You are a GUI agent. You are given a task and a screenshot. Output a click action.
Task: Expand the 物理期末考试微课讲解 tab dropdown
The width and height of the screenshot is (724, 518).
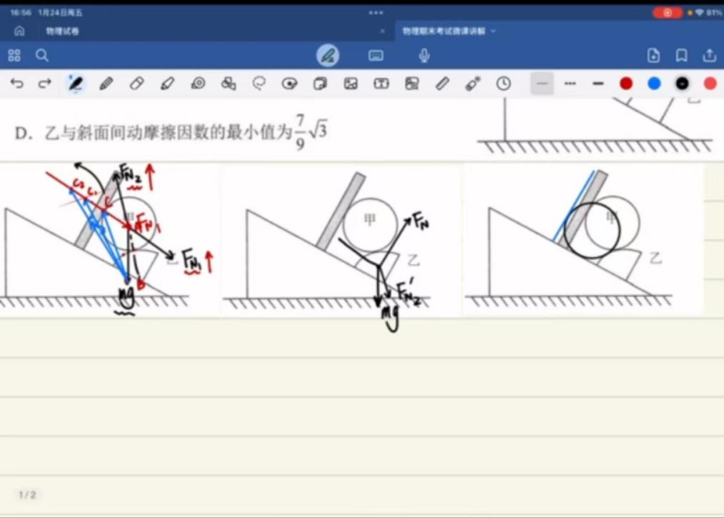(493, 31)
